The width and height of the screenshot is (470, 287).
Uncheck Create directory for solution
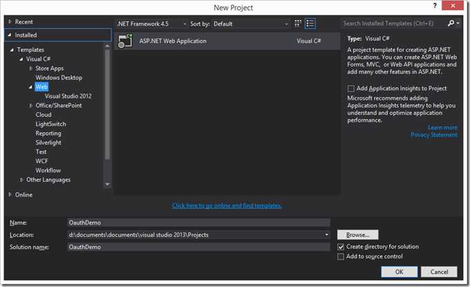[341, 247]
